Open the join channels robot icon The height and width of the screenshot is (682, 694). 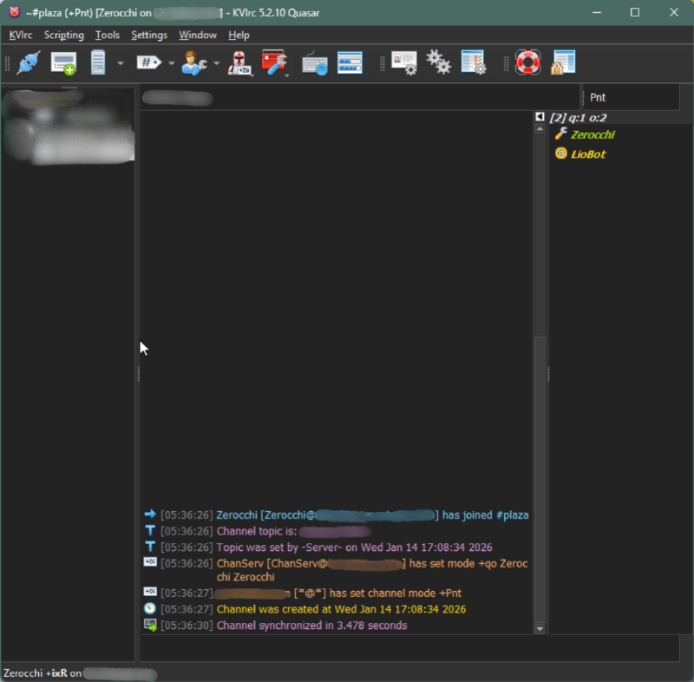point(240,62)
